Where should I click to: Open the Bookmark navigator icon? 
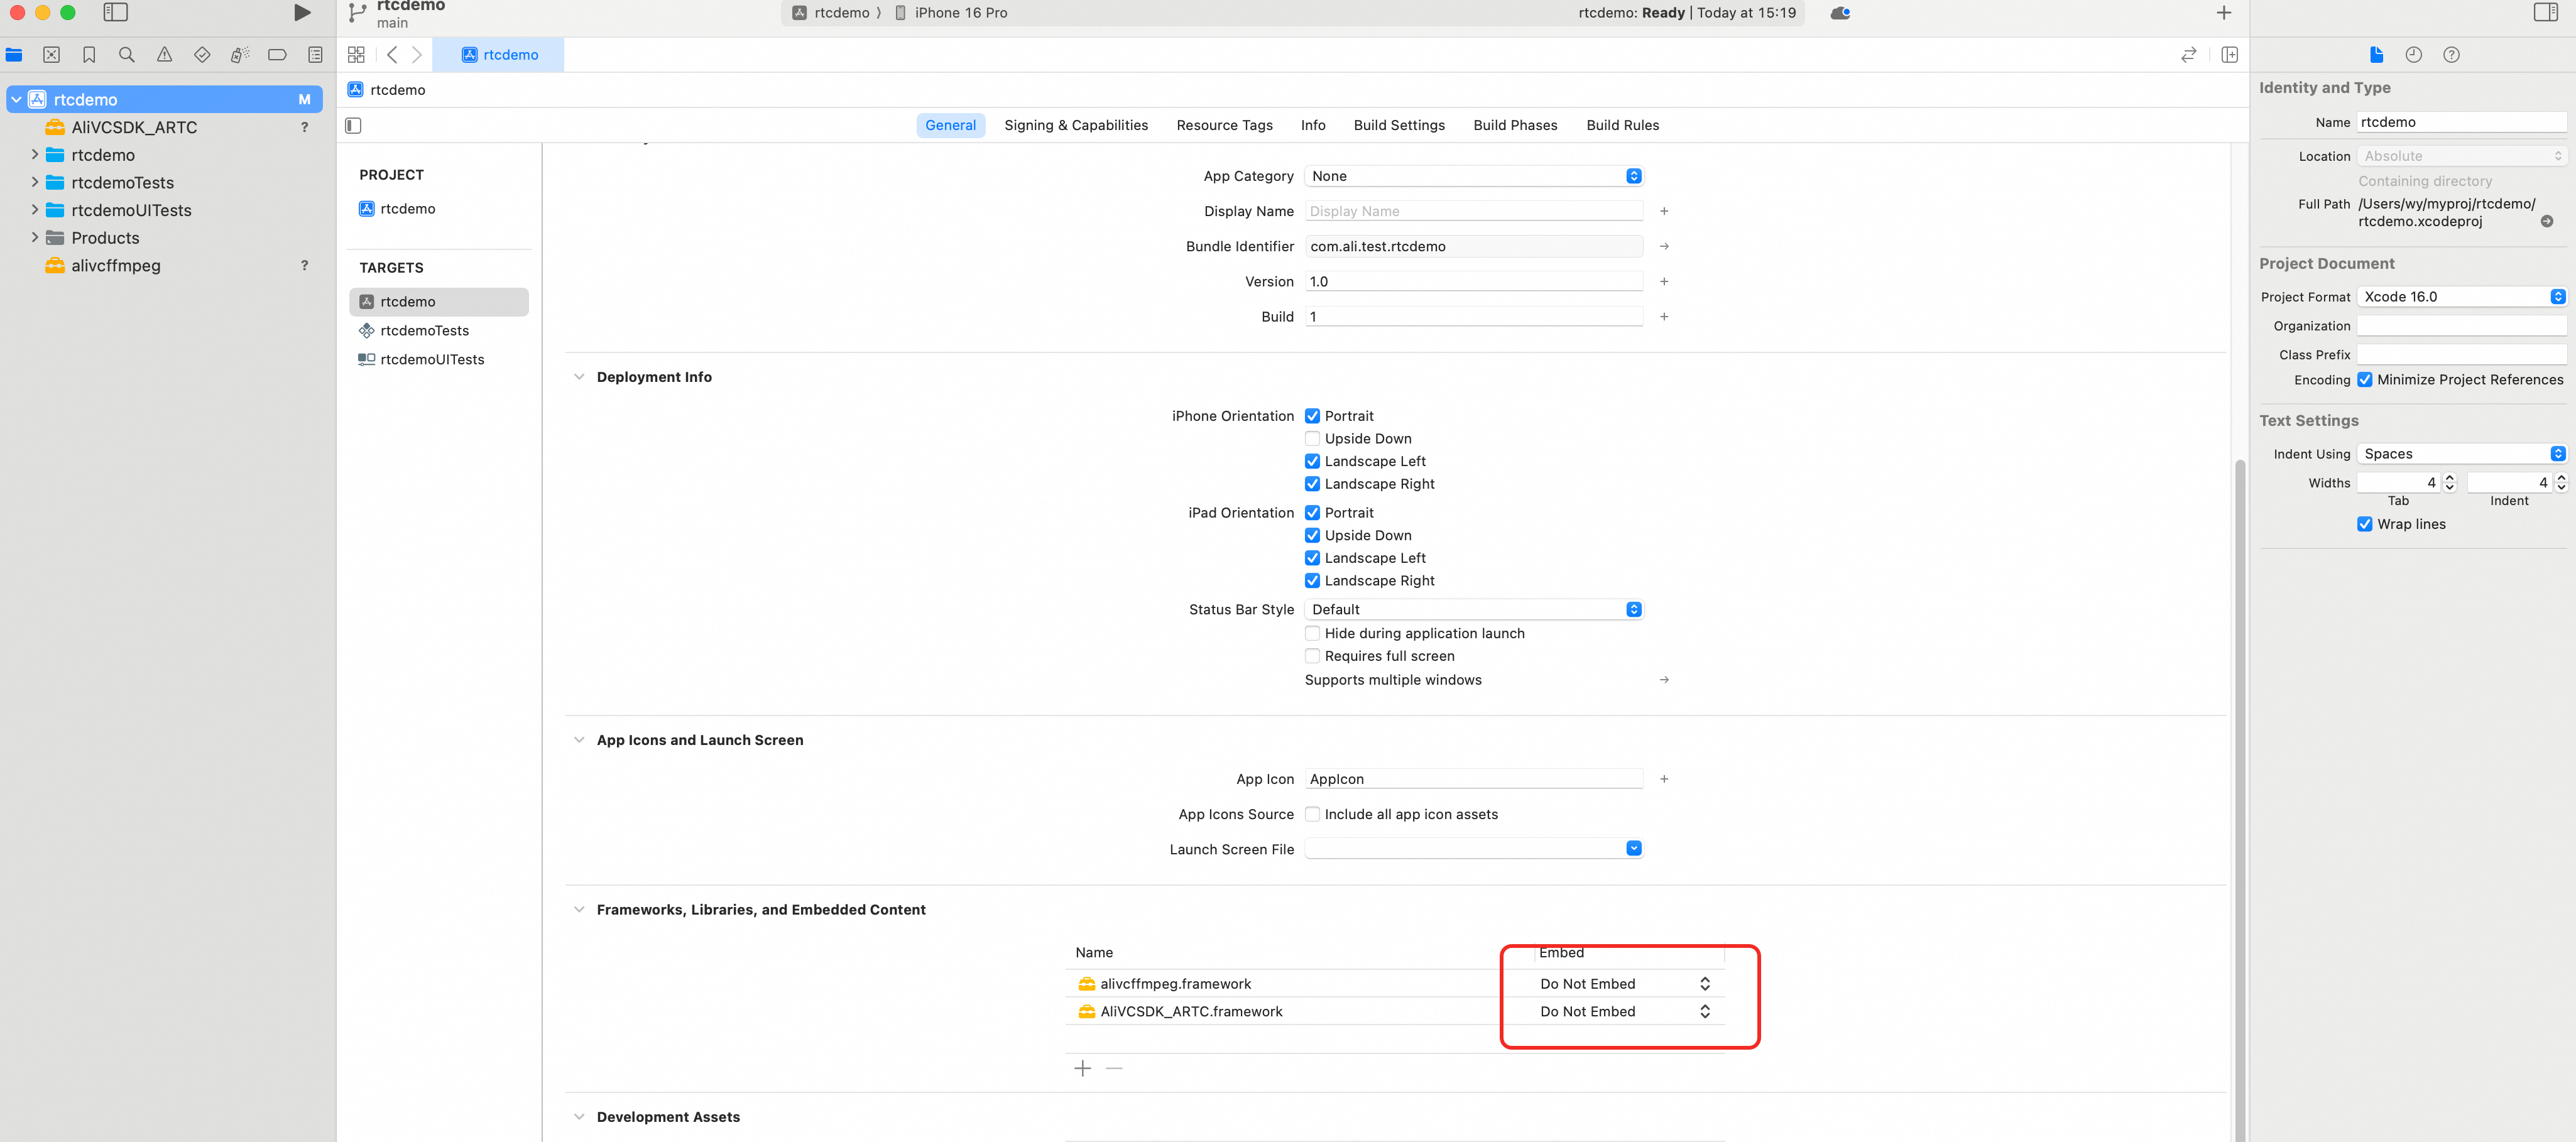(x=89, y=55)
